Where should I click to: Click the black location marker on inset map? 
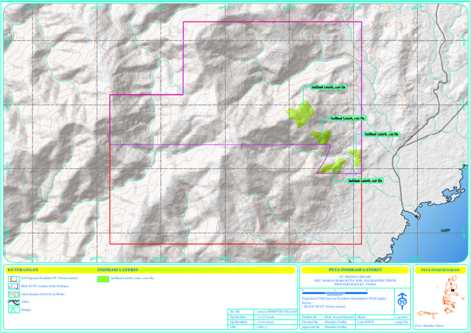pos(453,290)
